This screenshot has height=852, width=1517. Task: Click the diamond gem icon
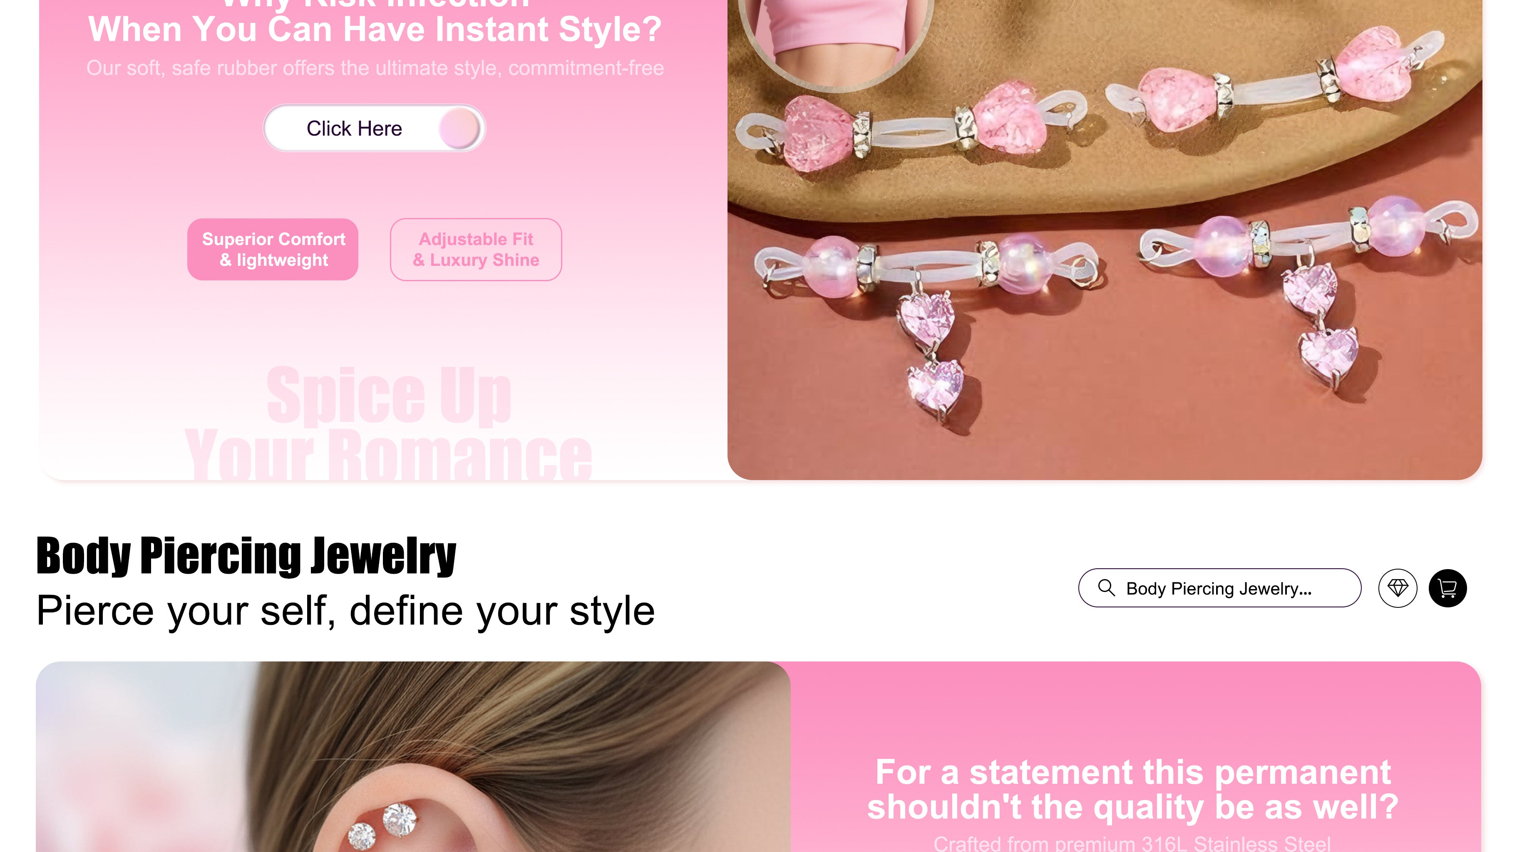tap(1398, 588)
